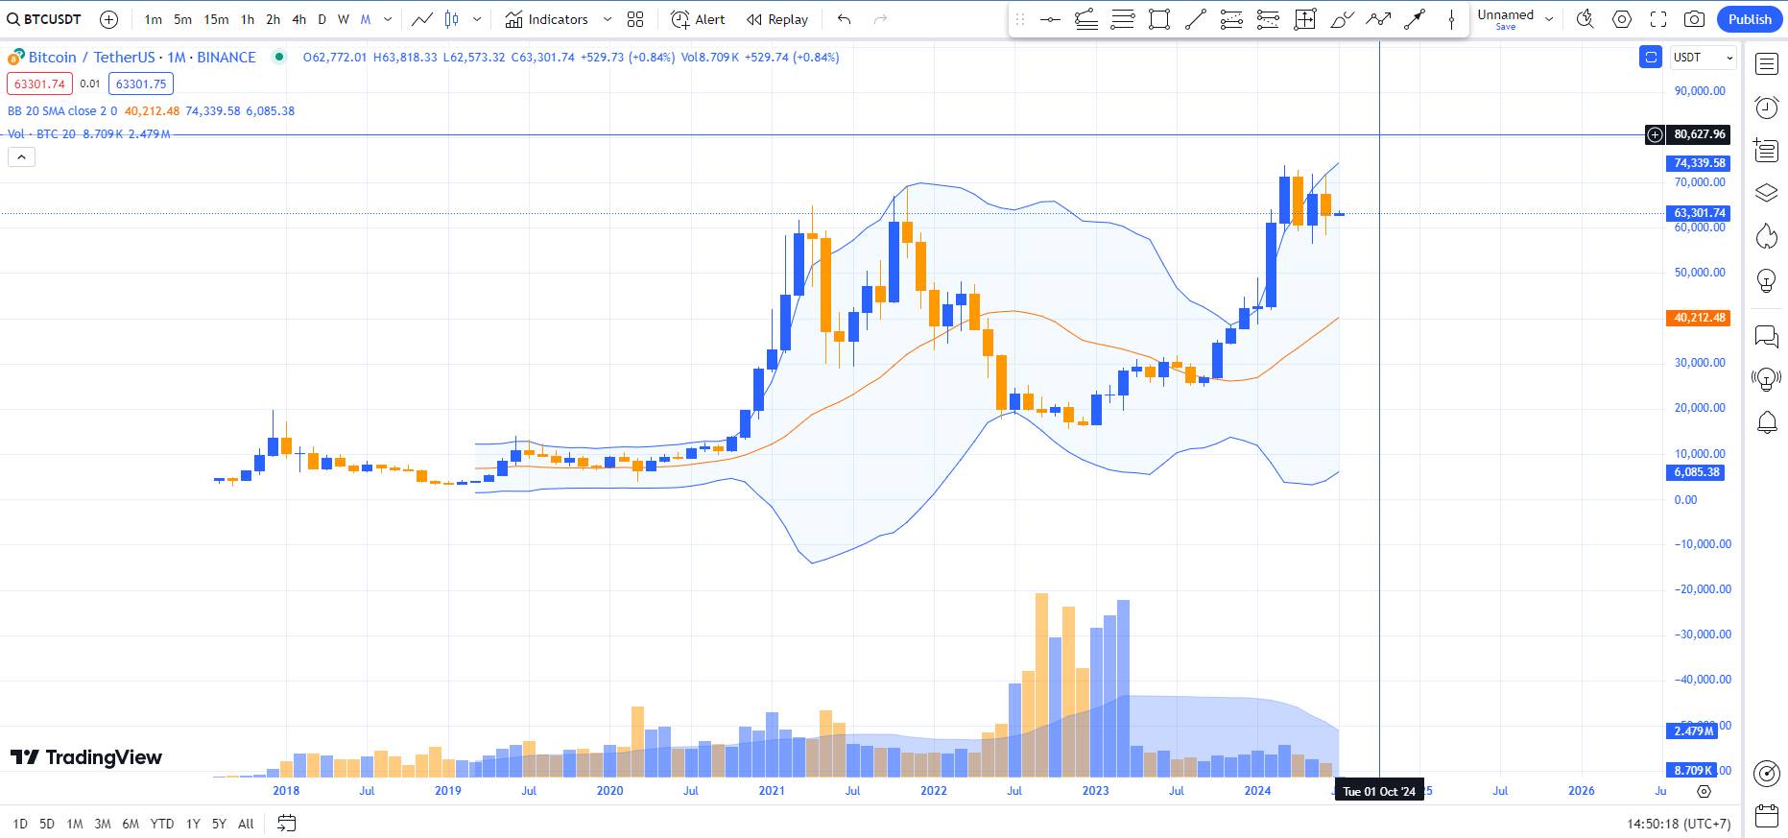Expand the chart type dropdown arrow
Viewport: 1788px width, 838px height.
click(477, 19)
